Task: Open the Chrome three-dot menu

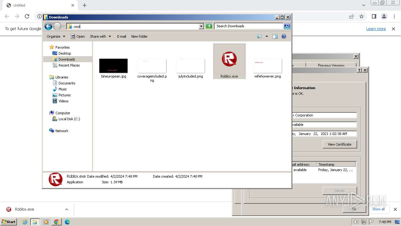Action: point(394,16)
